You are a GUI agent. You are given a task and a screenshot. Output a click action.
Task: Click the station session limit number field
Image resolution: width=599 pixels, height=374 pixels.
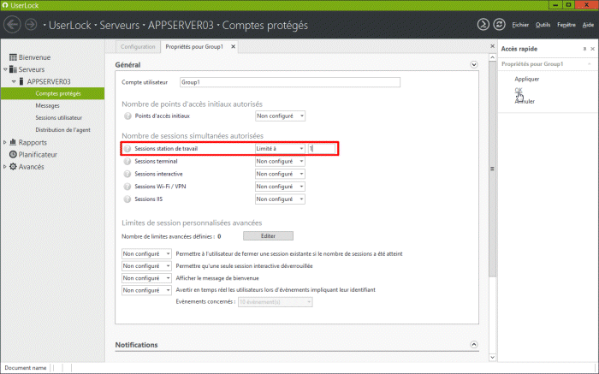coord(322,149)
